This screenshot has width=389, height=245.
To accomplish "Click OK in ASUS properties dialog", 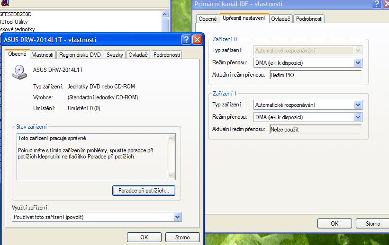I will 144,237.
